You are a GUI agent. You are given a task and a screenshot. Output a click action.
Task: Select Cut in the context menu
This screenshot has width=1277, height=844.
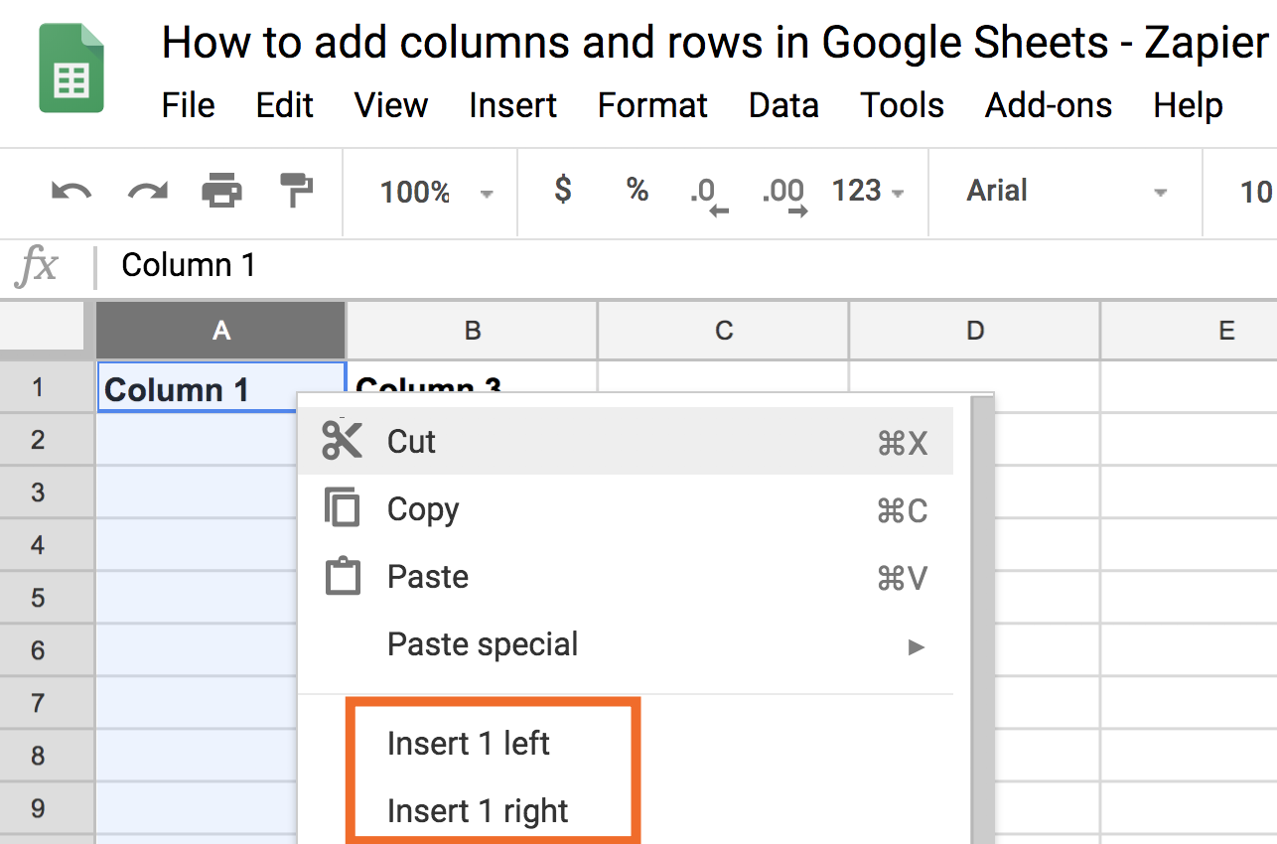[627, 442]
